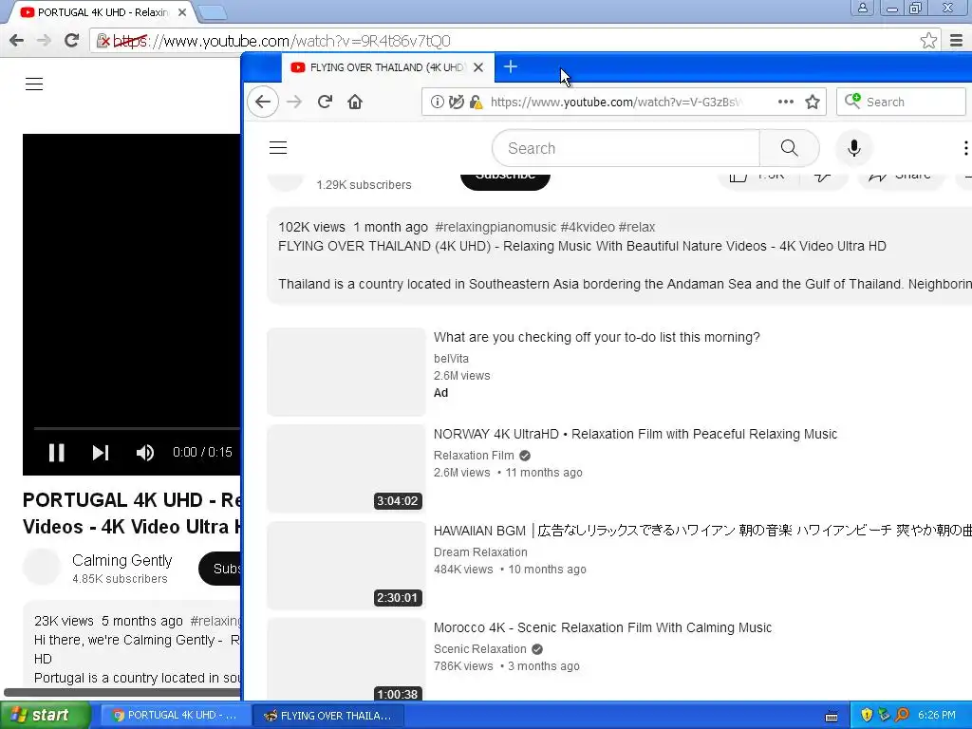Click insecure https lock icon in Chrome
This screenshot has height=729, width=972.
(103, 41)
